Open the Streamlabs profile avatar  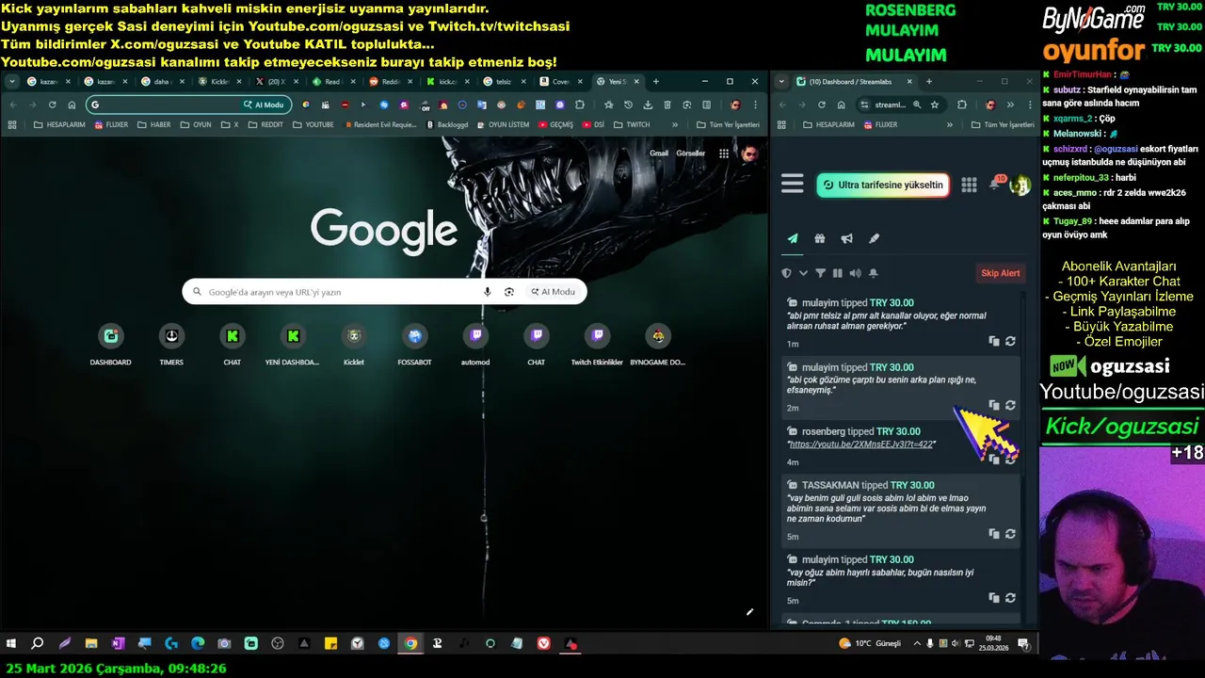coord(1020,185)
